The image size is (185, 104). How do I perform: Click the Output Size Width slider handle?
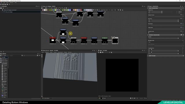pos(162,12)
